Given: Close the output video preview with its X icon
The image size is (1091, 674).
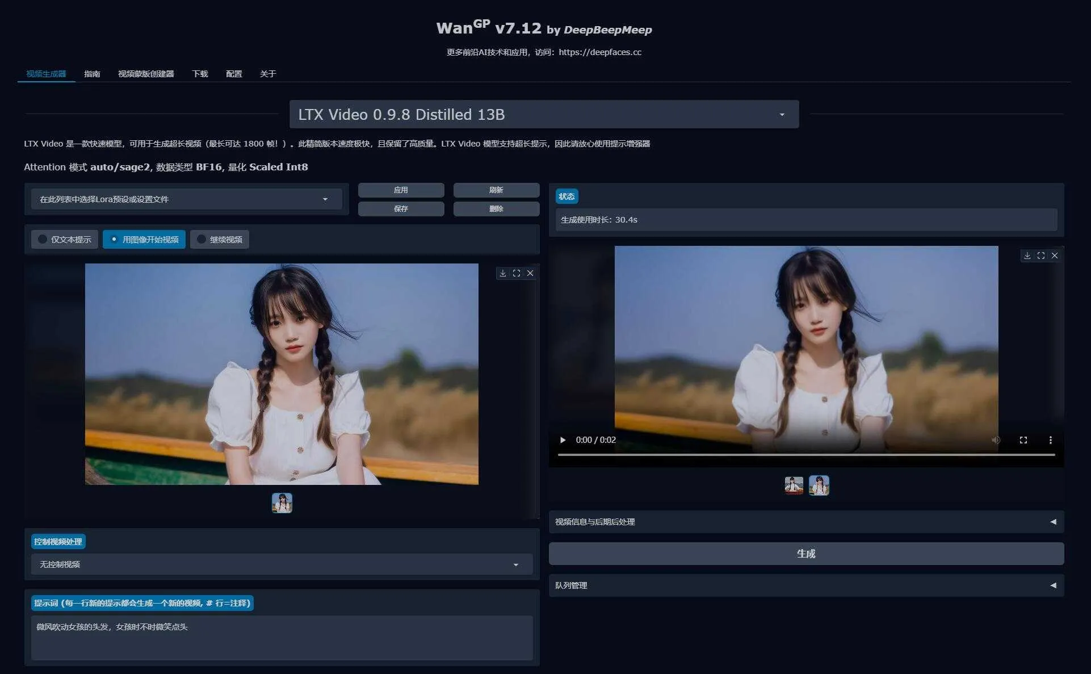Looking at the screenshot, I should [x=1055, y=256].
